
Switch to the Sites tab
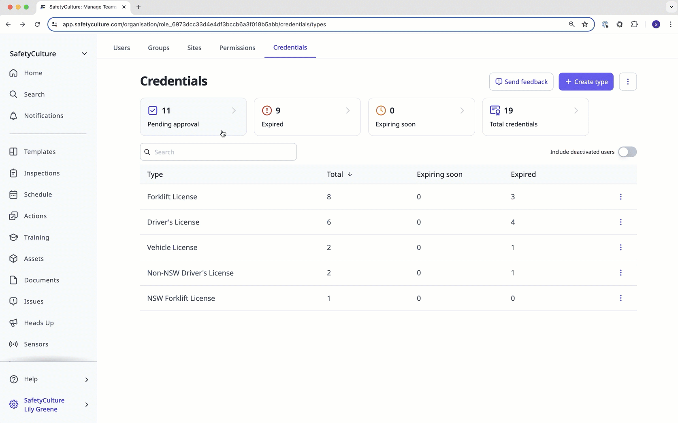point(194,48)
